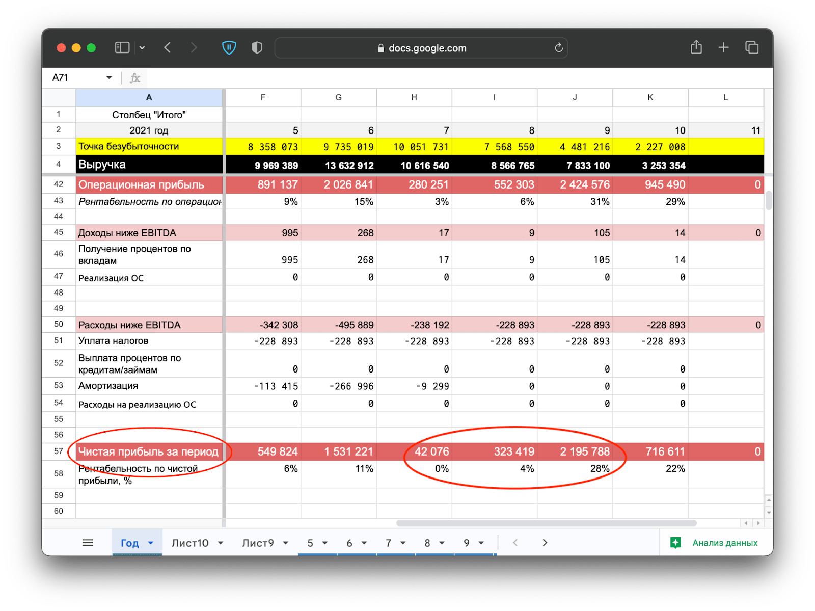815x611 pixels.
Task: Click the blue shield extension icon
Action: click(x=229, y=48)
